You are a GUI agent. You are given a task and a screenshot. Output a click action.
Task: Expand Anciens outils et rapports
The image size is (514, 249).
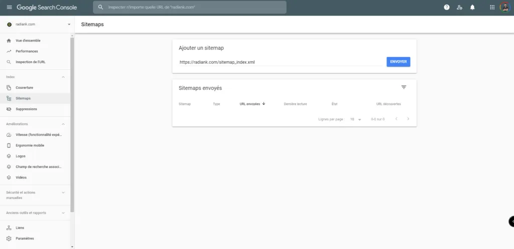[63, 213]
